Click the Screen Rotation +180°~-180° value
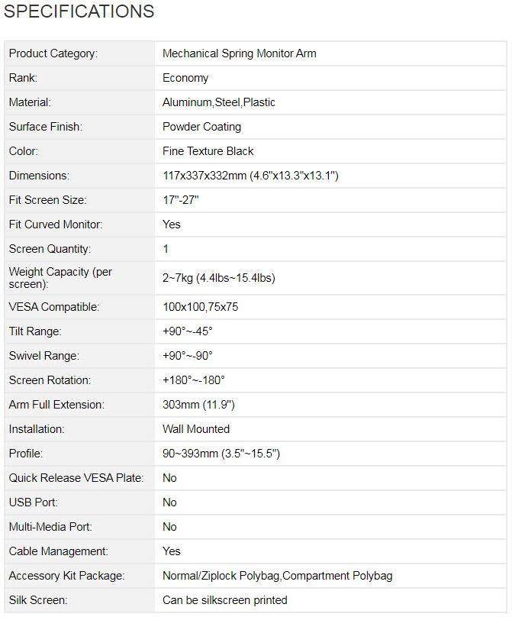 click(x=194, y=380)
